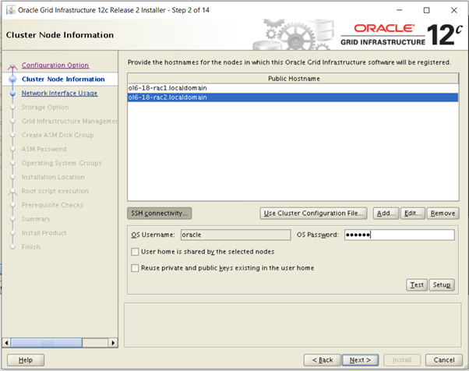Toggle the SSH connectivity panel button
The image size is (469, 371).
click(159, 213)
